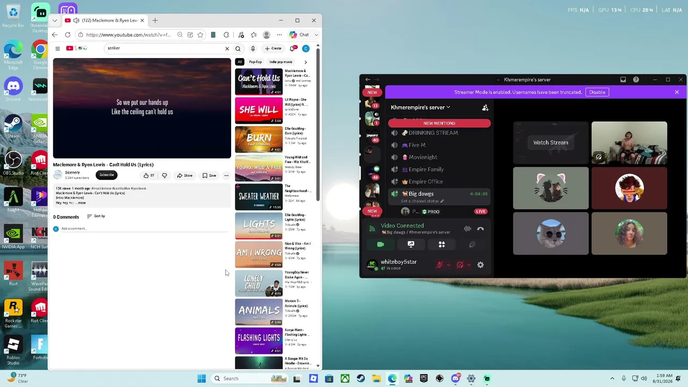
Task: Expand the Copilot Chat dropdown arrow
Action: (316, 35)
